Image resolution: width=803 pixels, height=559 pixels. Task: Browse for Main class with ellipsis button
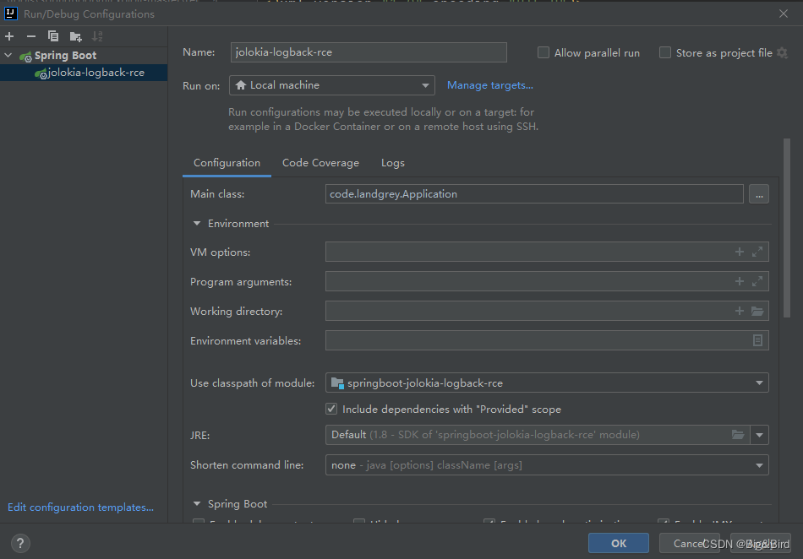click(758, 194)
